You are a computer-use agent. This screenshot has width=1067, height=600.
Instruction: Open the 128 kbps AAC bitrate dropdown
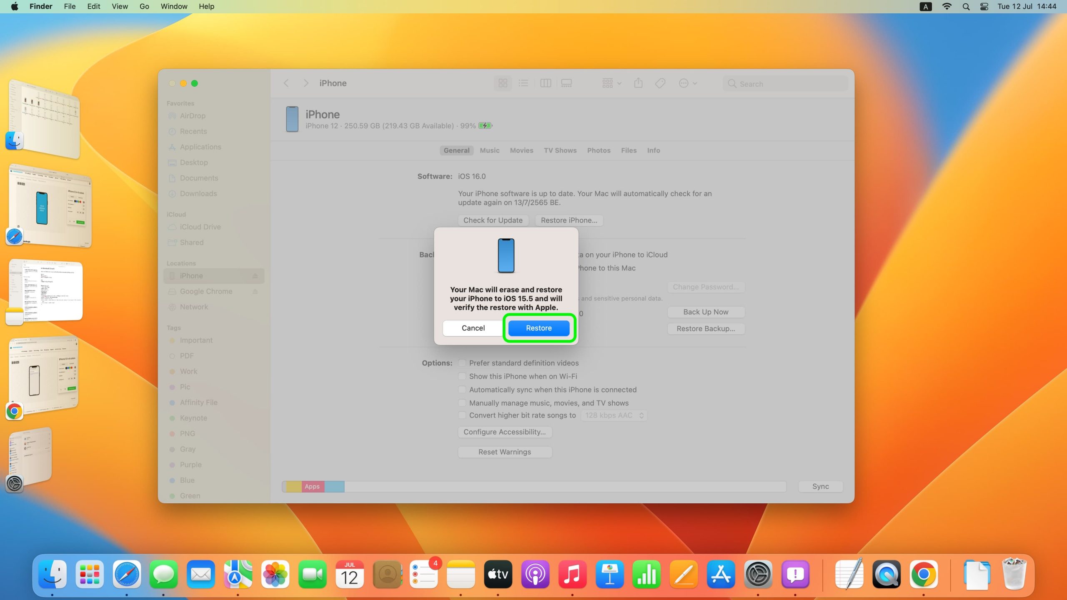[x=614, y=415]
